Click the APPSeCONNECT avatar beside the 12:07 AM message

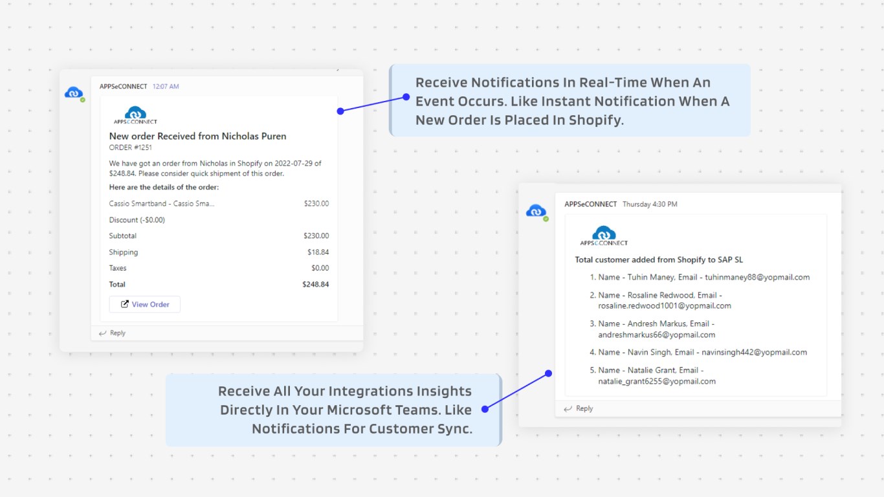pyautogui.click(x=74, y=93)
